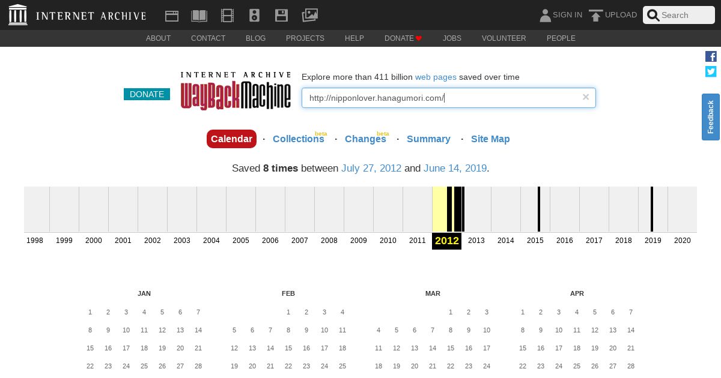Open the Web (Wayback) media icon

[172, 16]
